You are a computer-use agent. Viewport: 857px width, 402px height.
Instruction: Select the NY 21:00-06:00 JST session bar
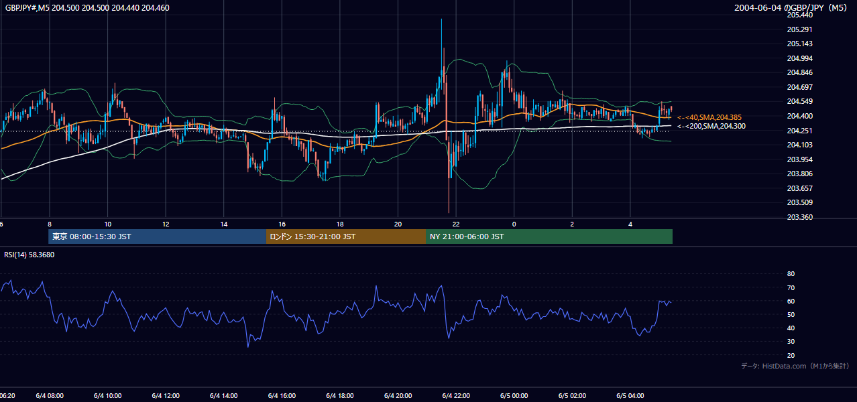549,237
